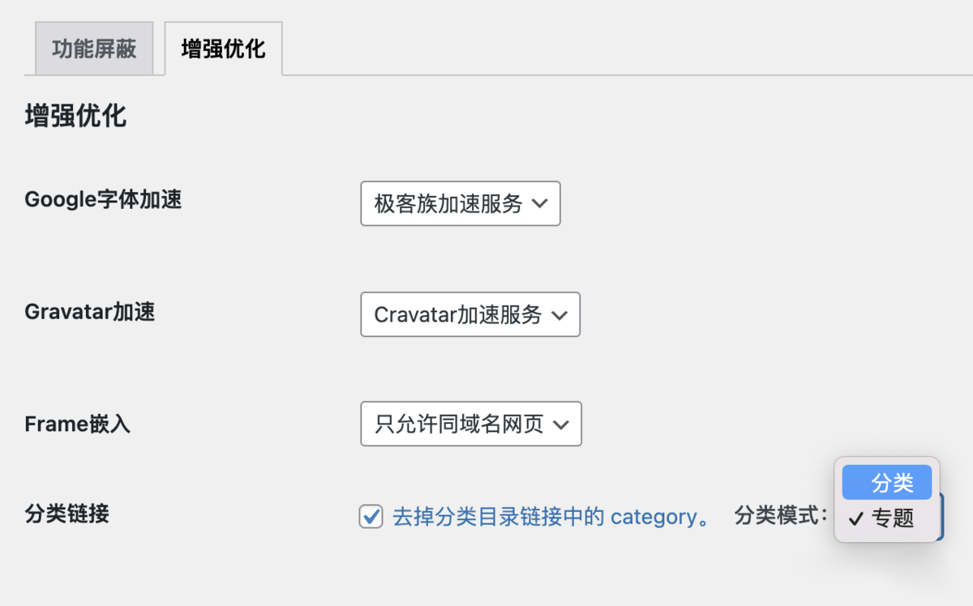Image resolution: width=973 pixels, height=606 pixels.
Task: Click the 分类模式 select edge behind popup
Action: click(x=941, y=519)
